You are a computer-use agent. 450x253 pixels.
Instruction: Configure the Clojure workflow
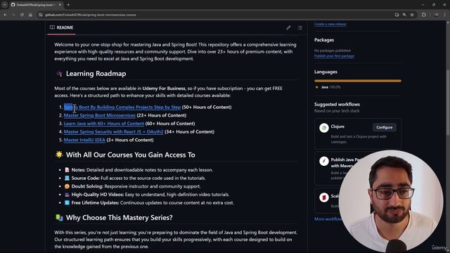pyautogui.click(x=385, y=127)
